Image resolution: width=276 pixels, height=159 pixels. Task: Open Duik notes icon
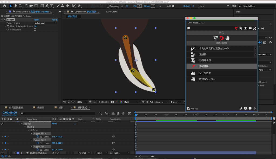pos(188,28)
